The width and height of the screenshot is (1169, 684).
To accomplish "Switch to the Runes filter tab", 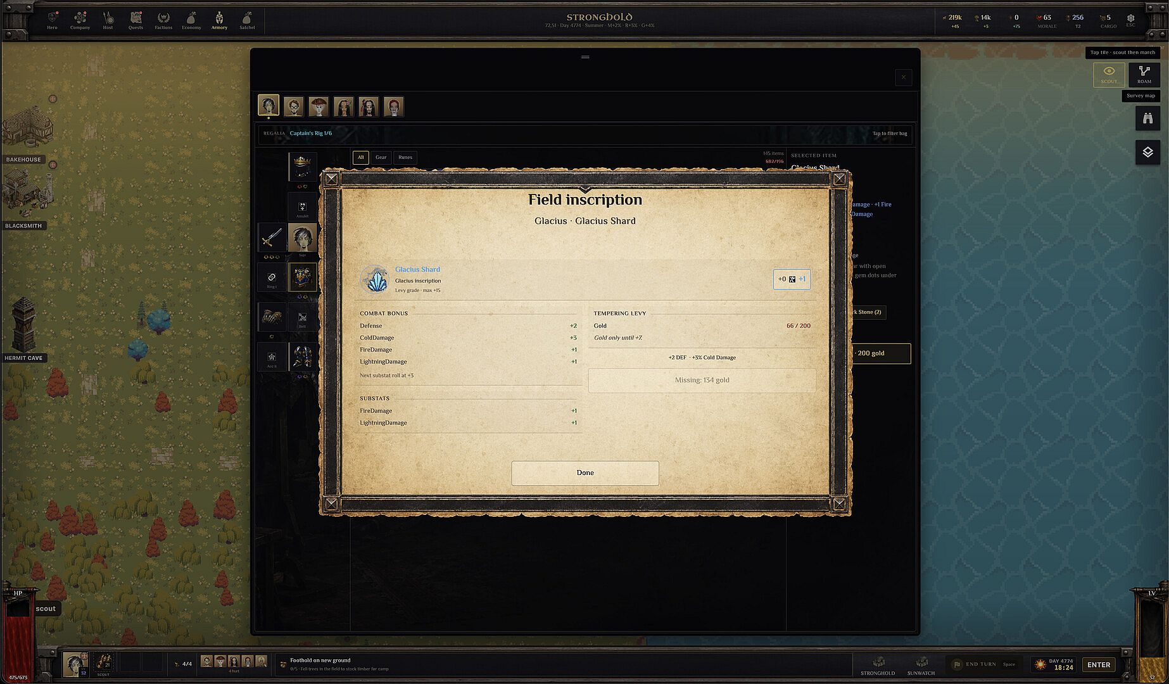I will [x=405, y=157].
